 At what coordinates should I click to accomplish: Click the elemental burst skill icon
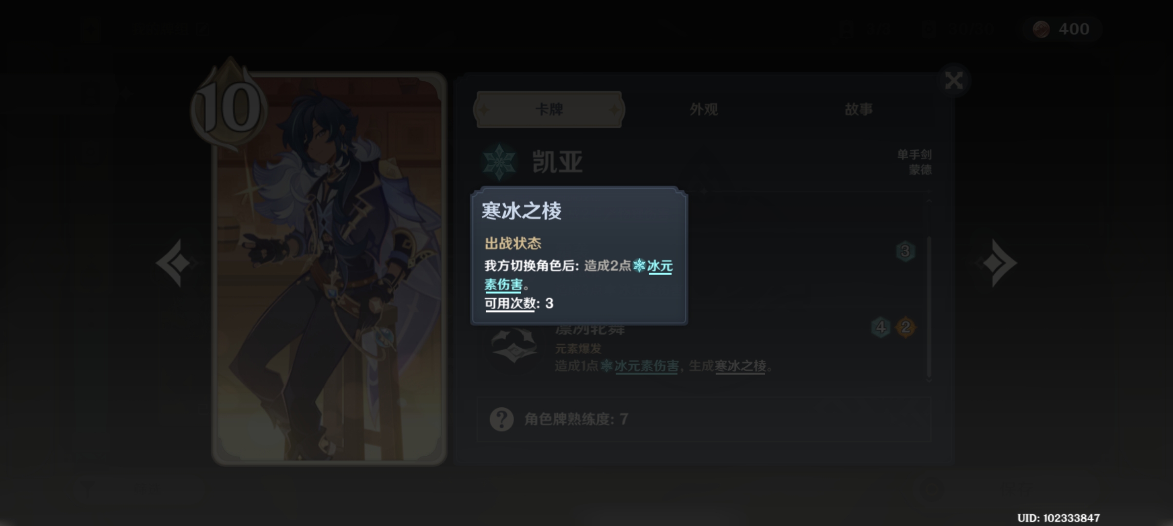514,347
